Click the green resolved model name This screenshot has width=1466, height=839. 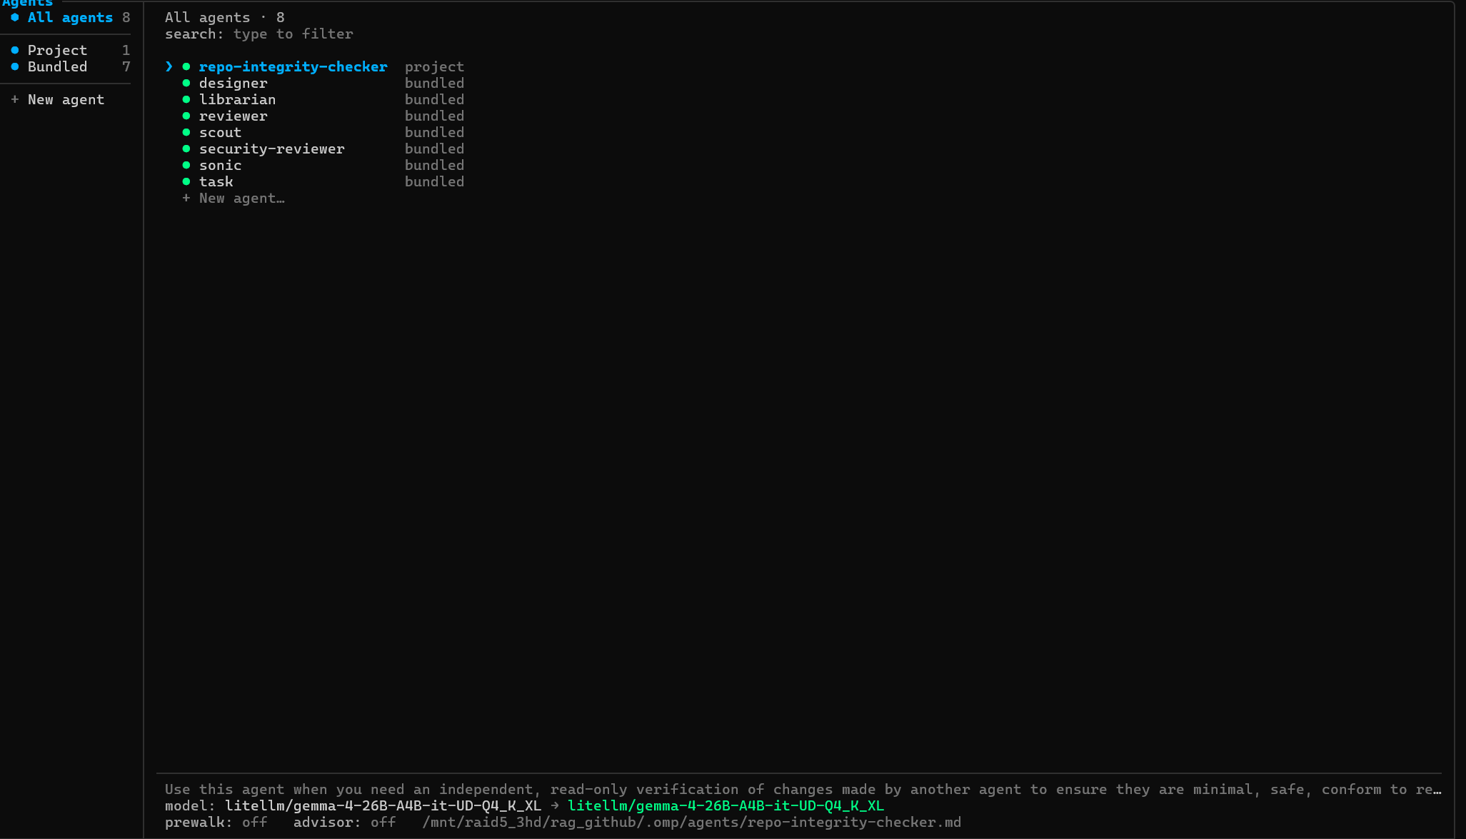(x=726, y=805)
